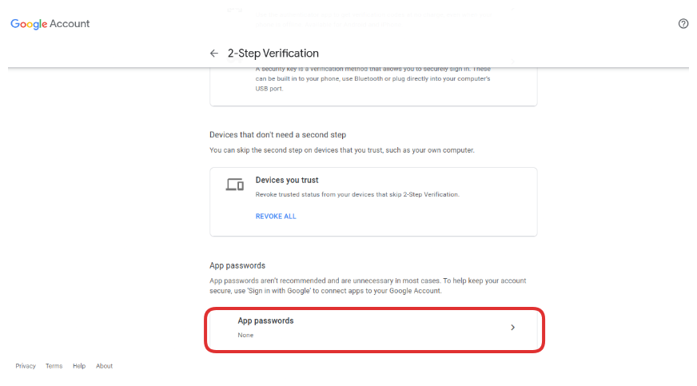Image resolution: width=697 pixels, height=386 pixels.
Task: Go back using the left arrow
Action: tap(213, 54)
